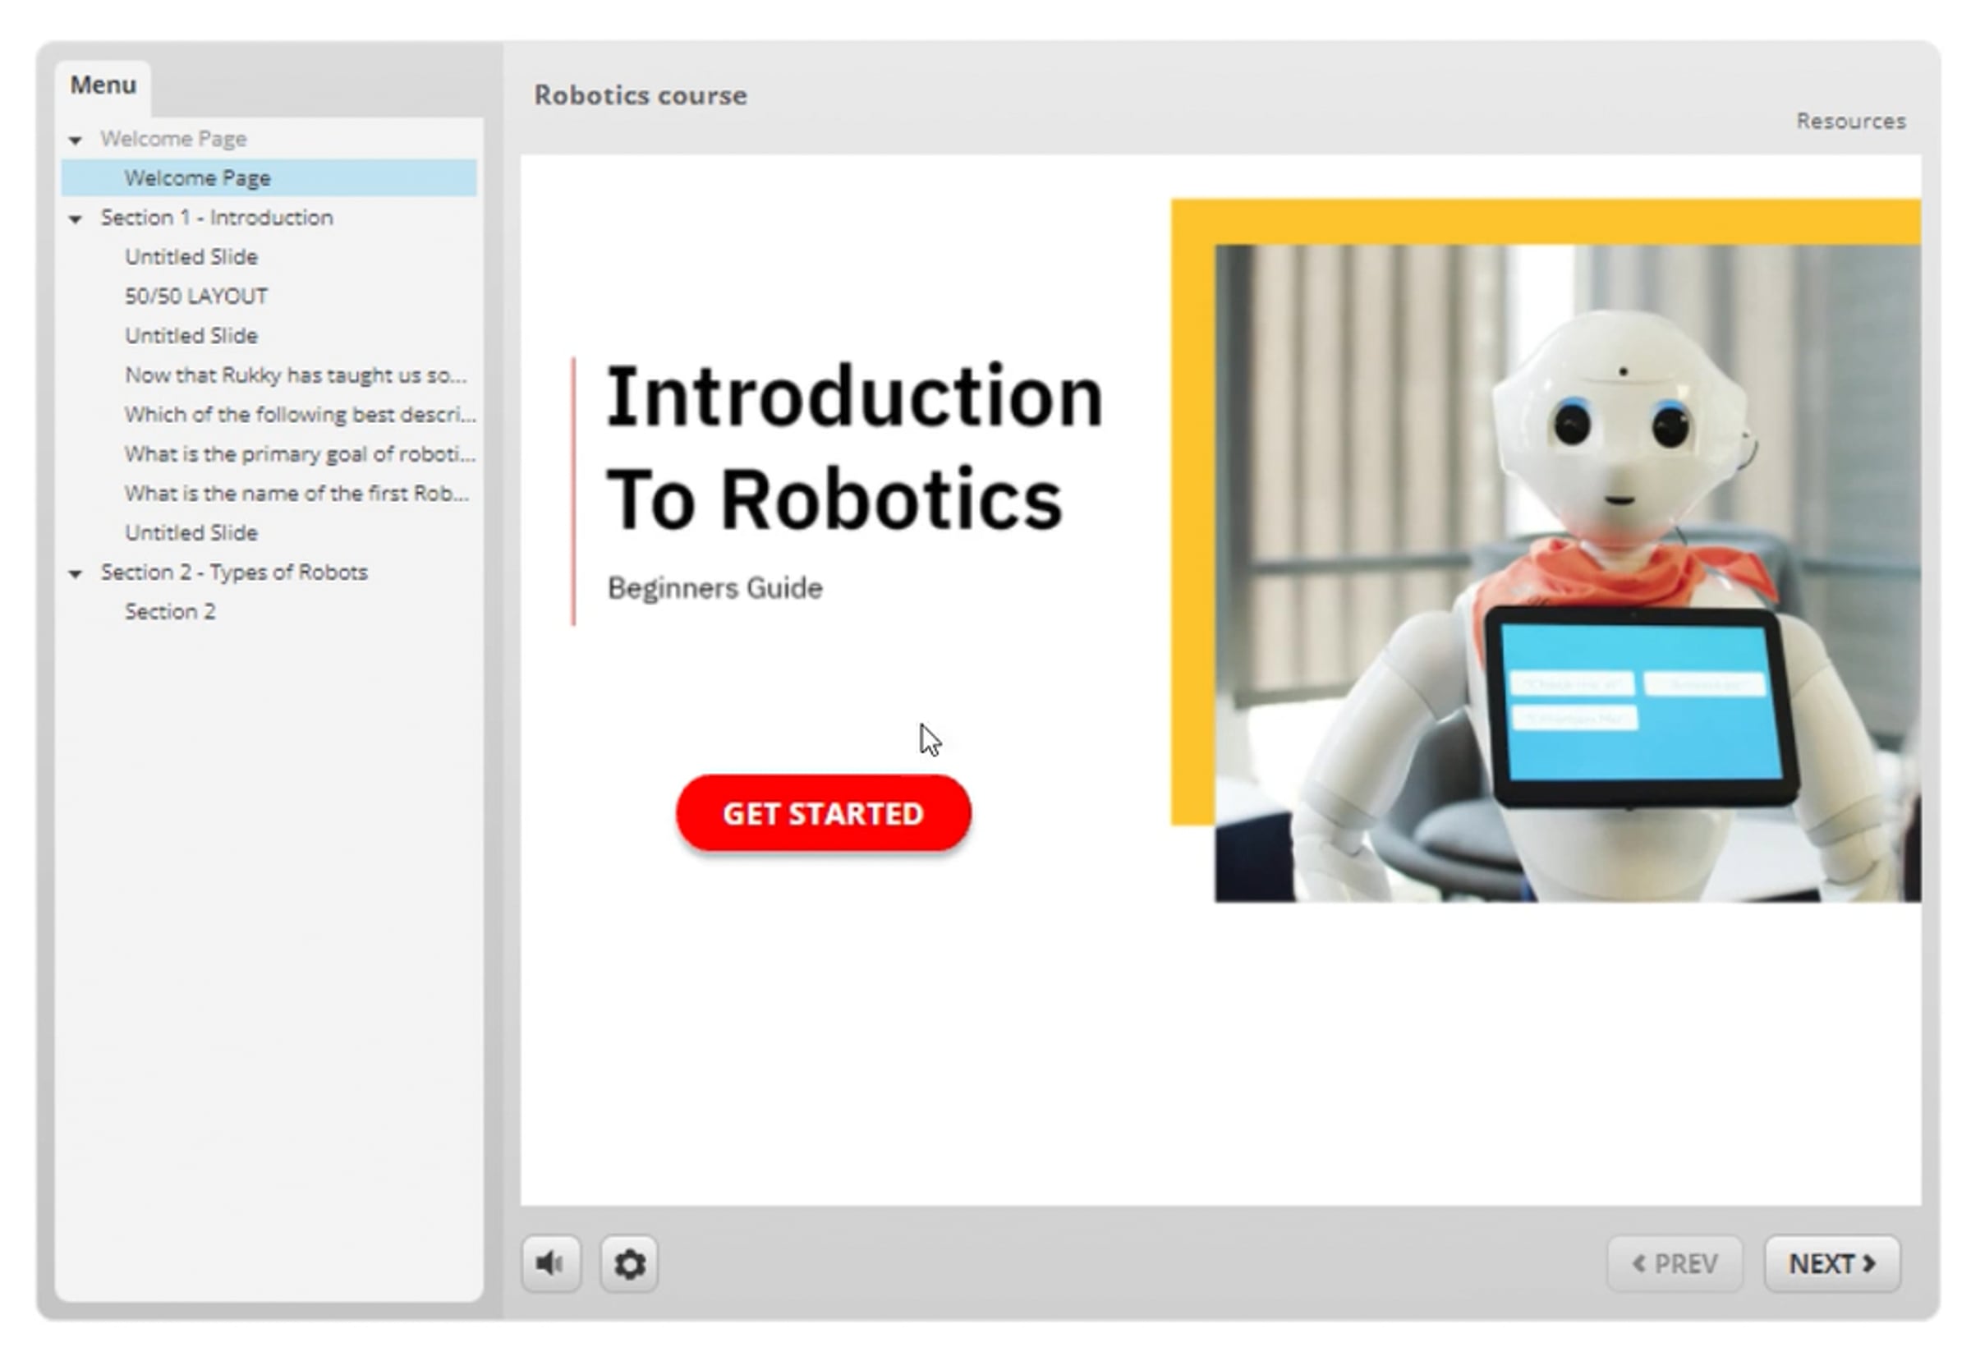
Task: Go to the NEXT slide
Action: (1832, 1264)
